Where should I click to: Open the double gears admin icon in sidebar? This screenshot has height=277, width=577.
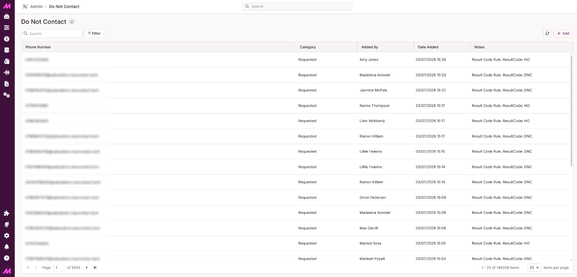[7, 95]
